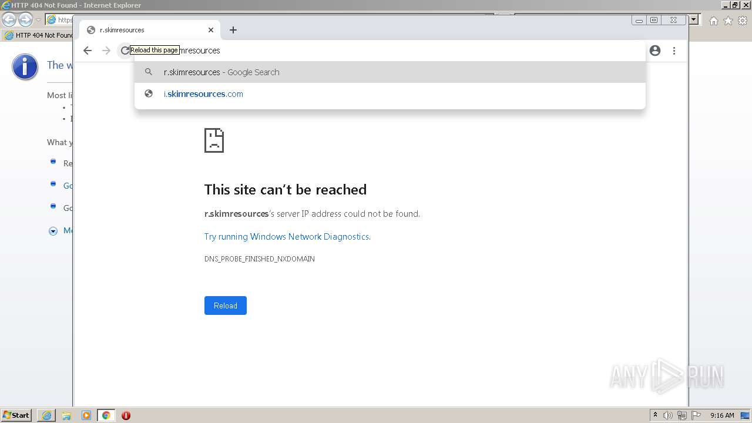Screen dimensions: 752x423
Task: Open Internet Explorer from the taskbar
Action: [46, 415]
